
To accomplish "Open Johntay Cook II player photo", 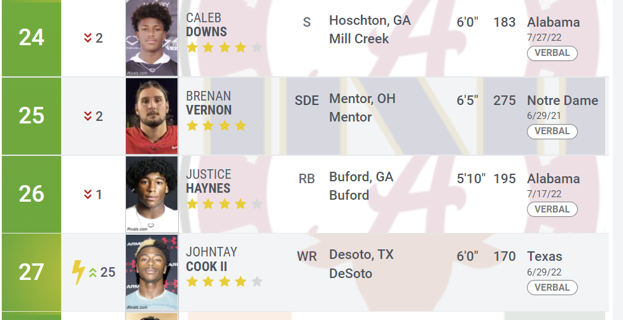I will [x=152, y=272].
